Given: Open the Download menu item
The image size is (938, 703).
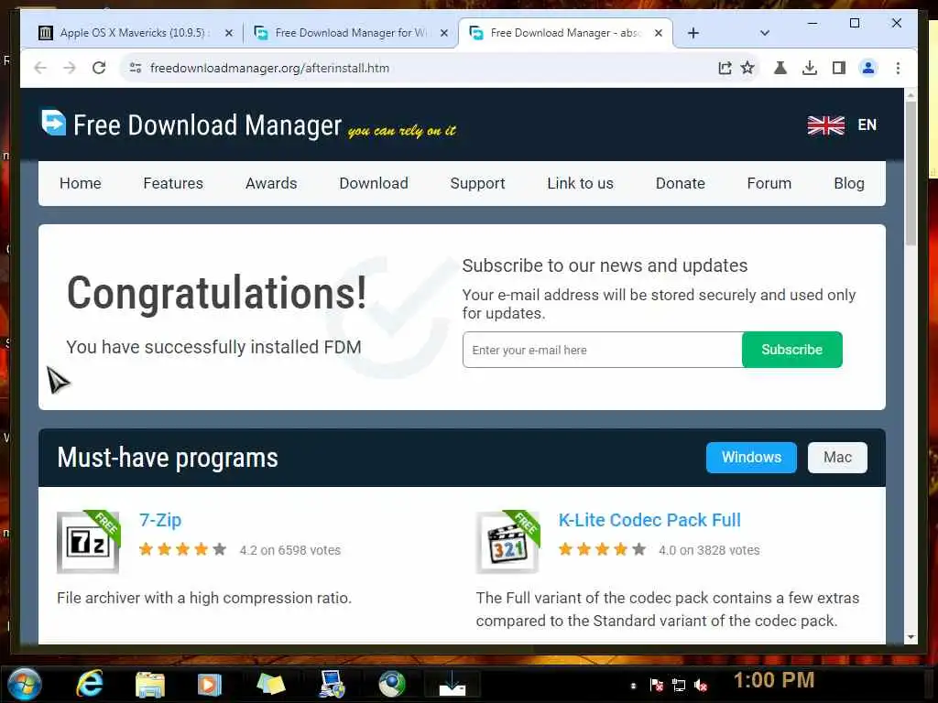Looking at the screenshot, I should [x=374, y=183].
